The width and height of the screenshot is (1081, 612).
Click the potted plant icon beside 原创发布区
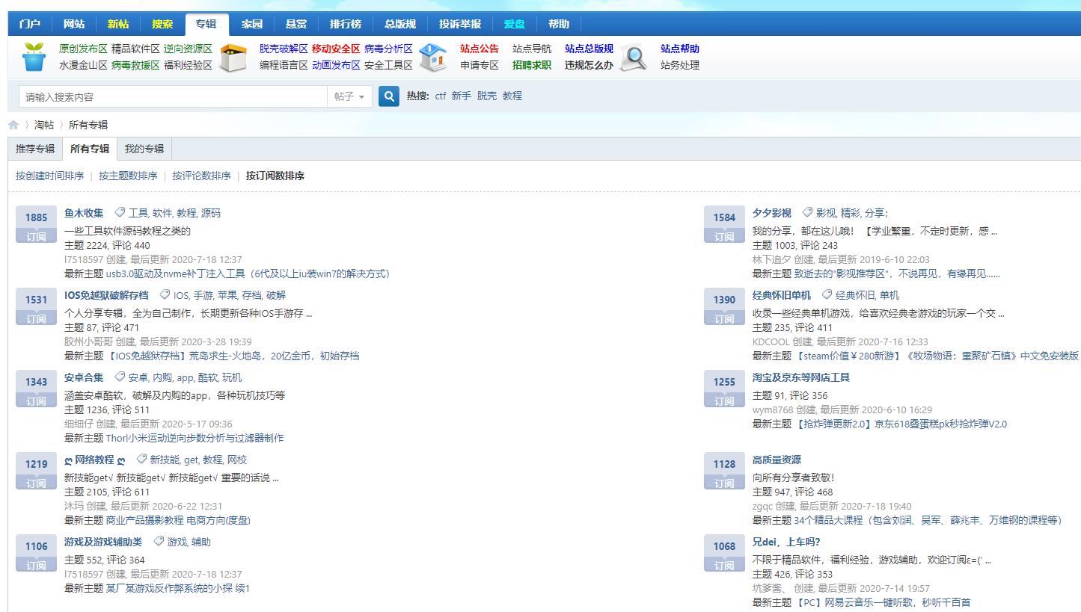pos(33,57)
